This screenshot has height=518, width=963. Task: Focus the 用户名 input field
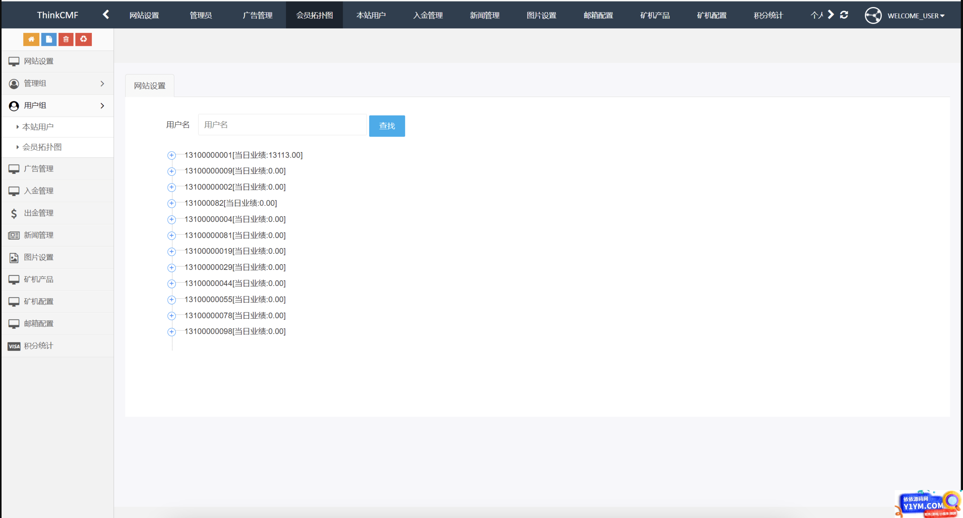pyautogui.click(x=282, y=125)
